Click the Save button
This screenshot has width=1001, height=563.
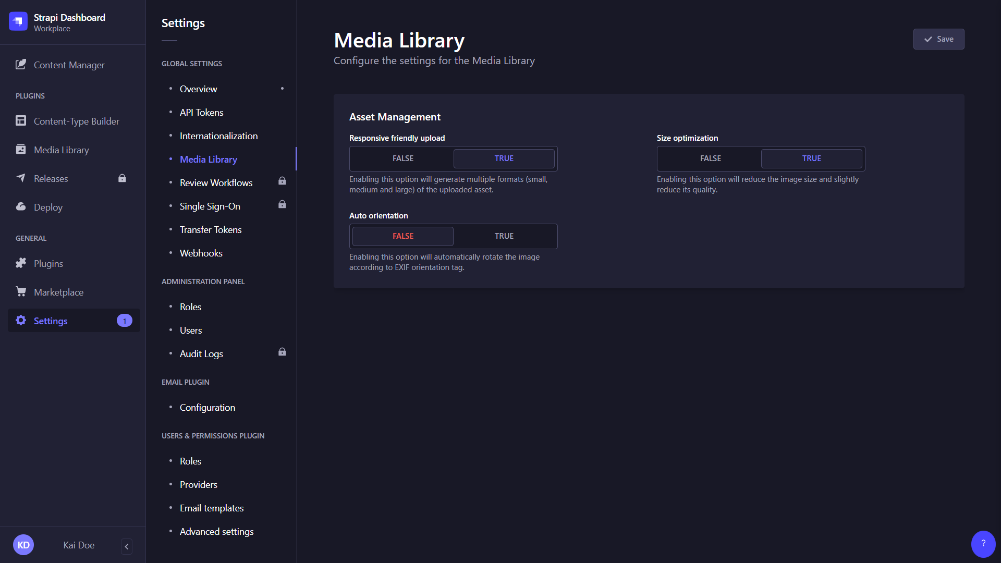pyautogui.click(x=938, y=39)
